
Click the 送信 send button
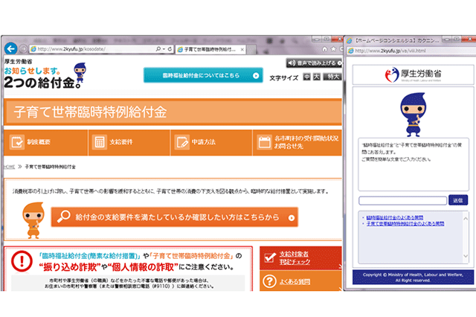(x=458, y=200)
